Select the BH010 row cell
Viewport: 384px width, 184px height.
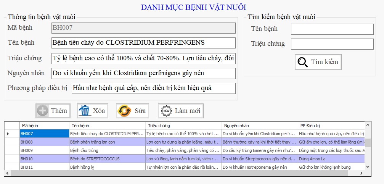[x=44, y=159]
